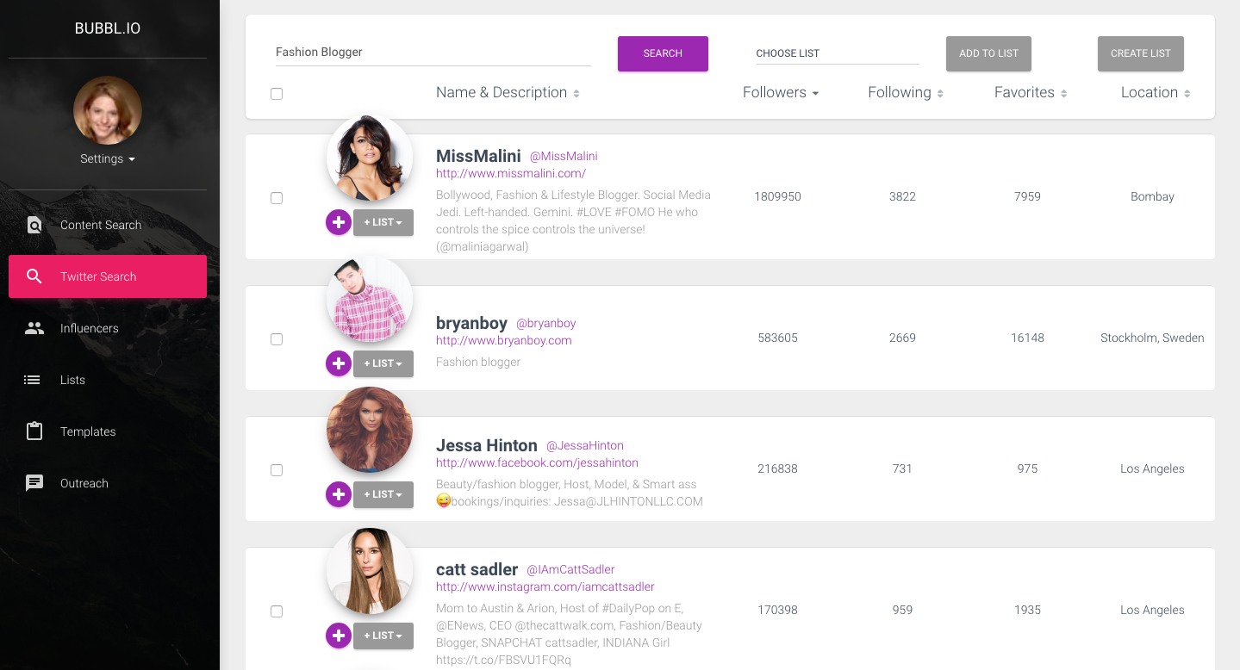Click Jessa Hinton's profile photo
Image resolution: width=1240 pixels, height=670 pixels.
370,429
